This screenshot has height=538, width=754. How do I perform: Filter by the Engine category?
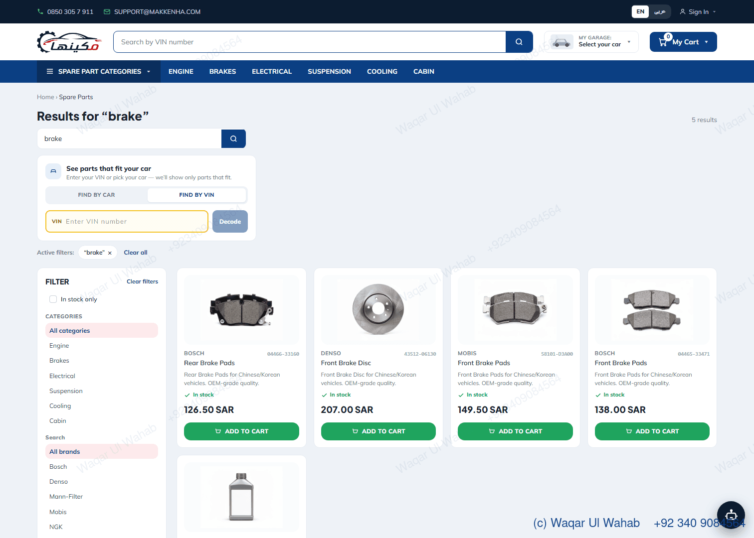(x=102, y=346)
